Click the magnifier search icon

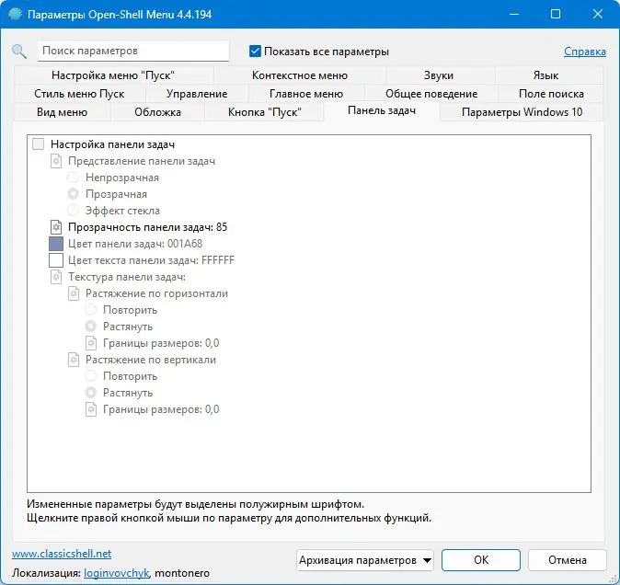[x=19, y=52]
